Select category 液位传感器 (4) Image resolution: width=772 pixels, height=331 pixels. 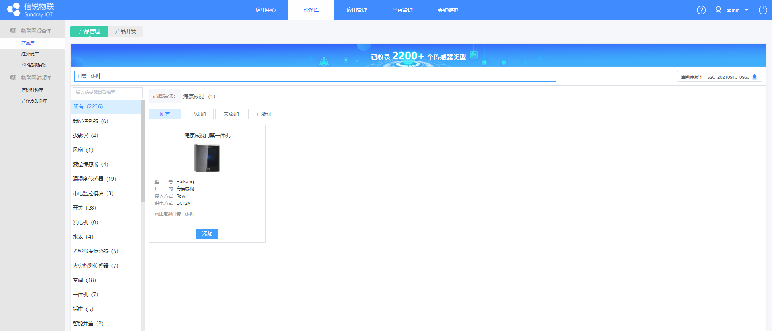[106, 164]
